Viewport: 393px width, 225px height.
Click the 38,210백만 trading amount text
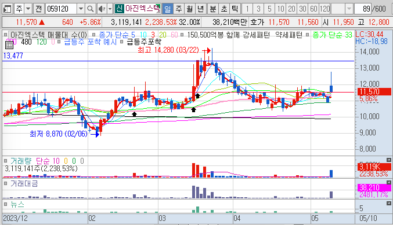pyautogui.click(x=230, y=22)
